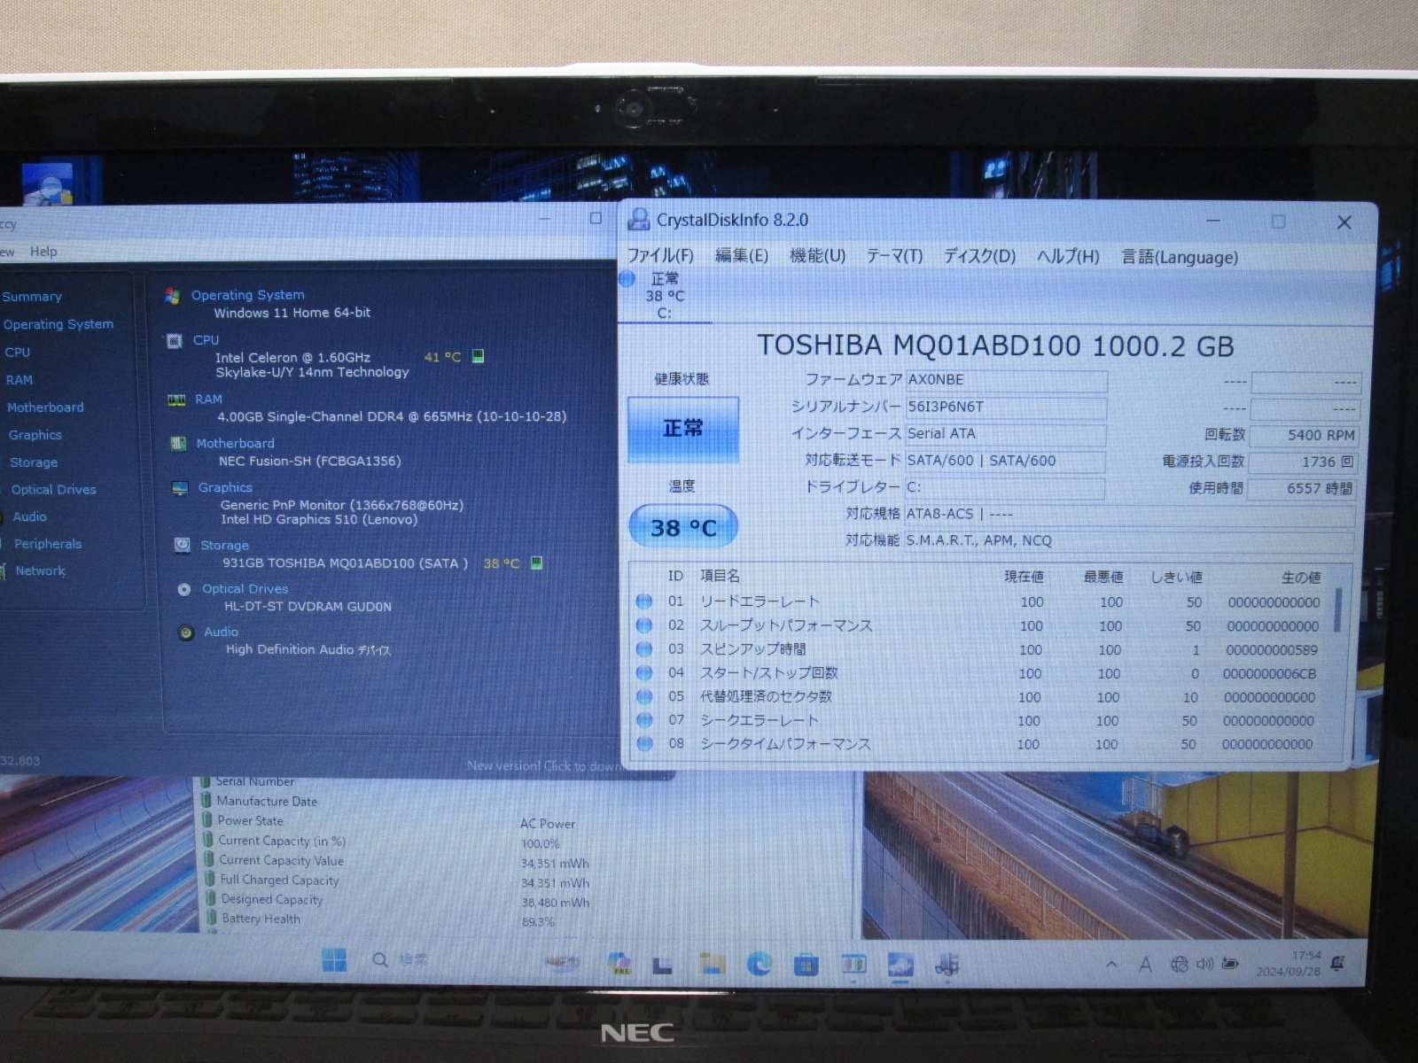Click green temperature indicator next to CPU 41 °C

click(479, 356)
